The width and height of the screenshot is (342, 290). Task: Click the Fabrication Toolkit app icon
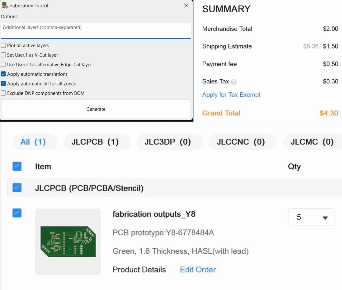tap(5, 5)
